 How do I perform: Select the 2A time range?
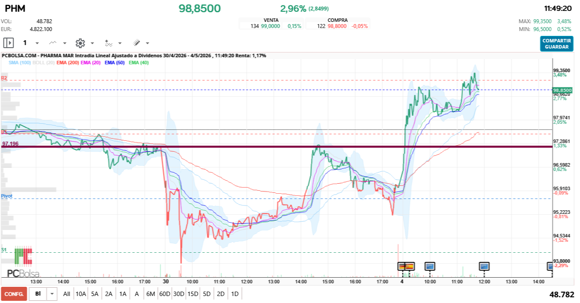coord(109,294)
